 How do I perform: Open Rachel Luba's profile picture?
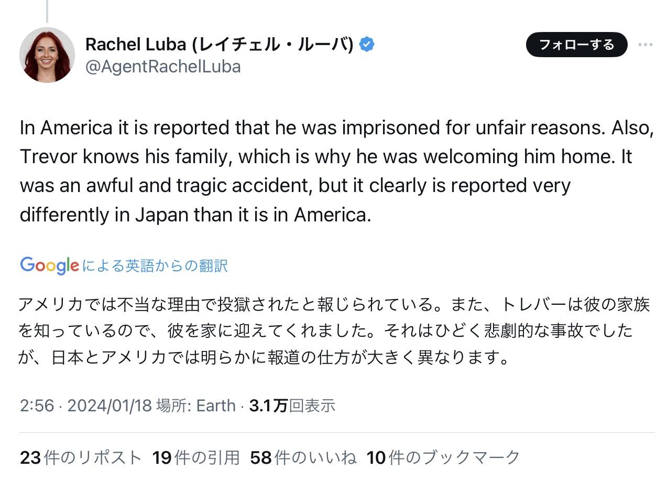pos(47,55)
